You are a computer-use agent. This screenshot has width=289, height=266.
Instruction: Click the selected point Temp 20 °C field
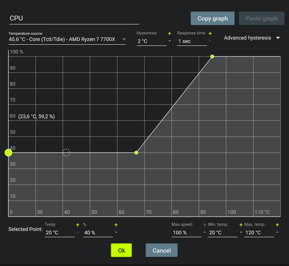[60, 233]
